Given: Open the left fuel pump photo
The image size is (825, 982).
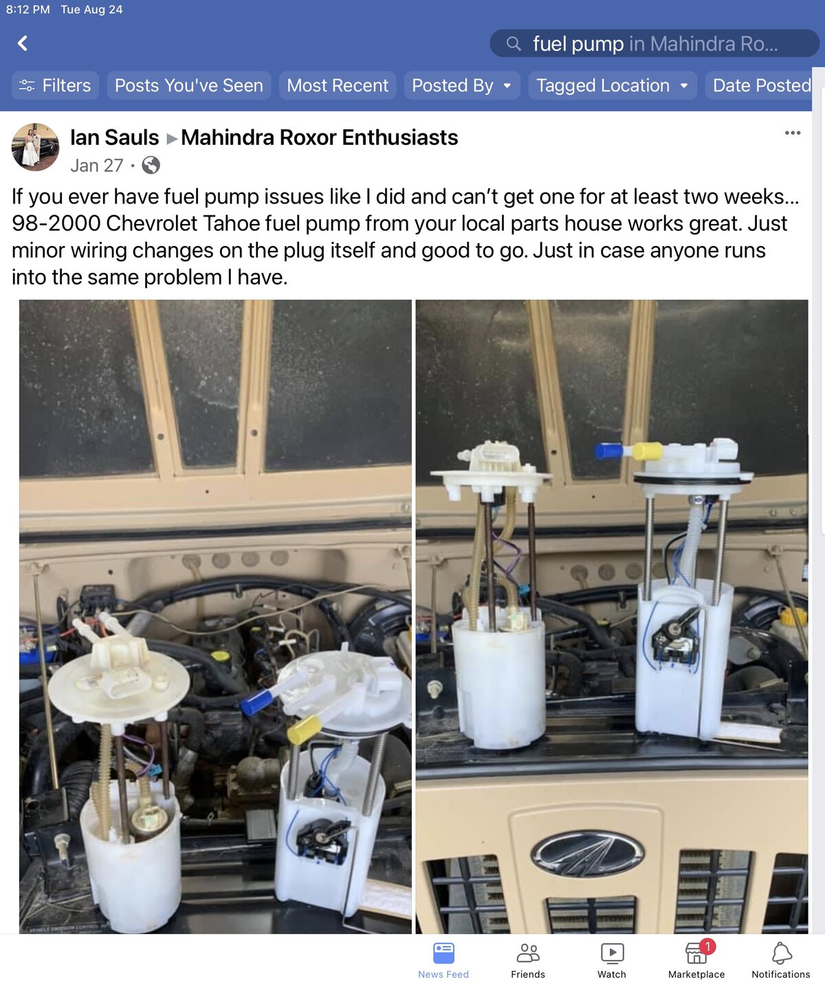Looking at the screenshot, I should click(215, 616).
